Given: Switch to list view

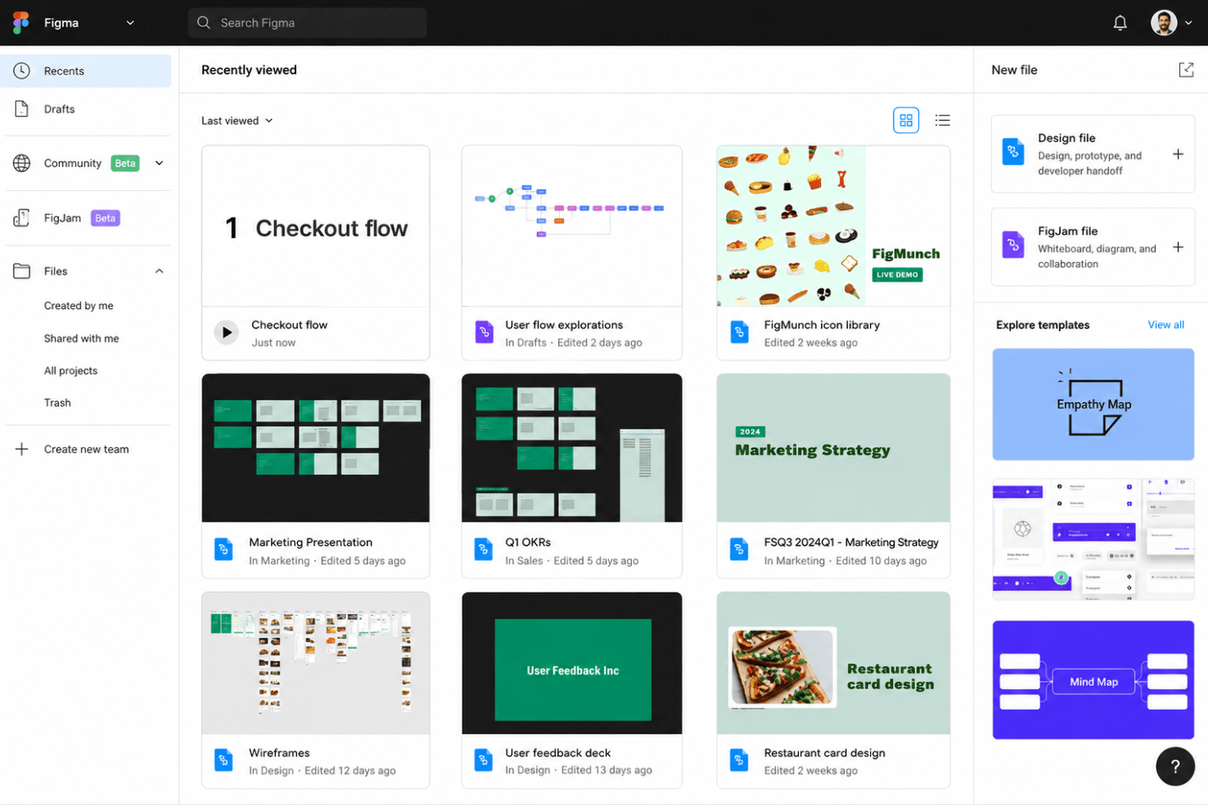Looking at the screenshot, I should point(943,121).
